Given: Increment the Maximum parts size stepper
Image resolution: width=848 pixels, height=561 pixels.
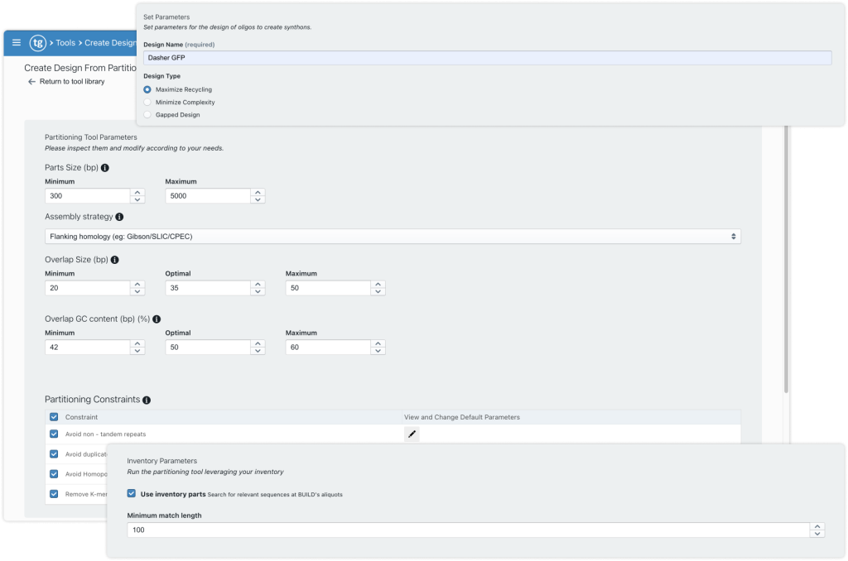Looking at the screenshot, I should (258, 192).
